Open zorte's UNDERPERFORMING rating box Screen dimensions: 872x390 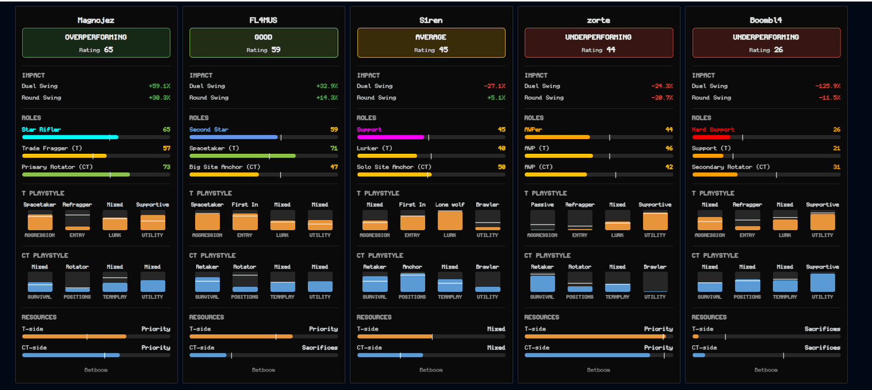[x=598, y=43]
